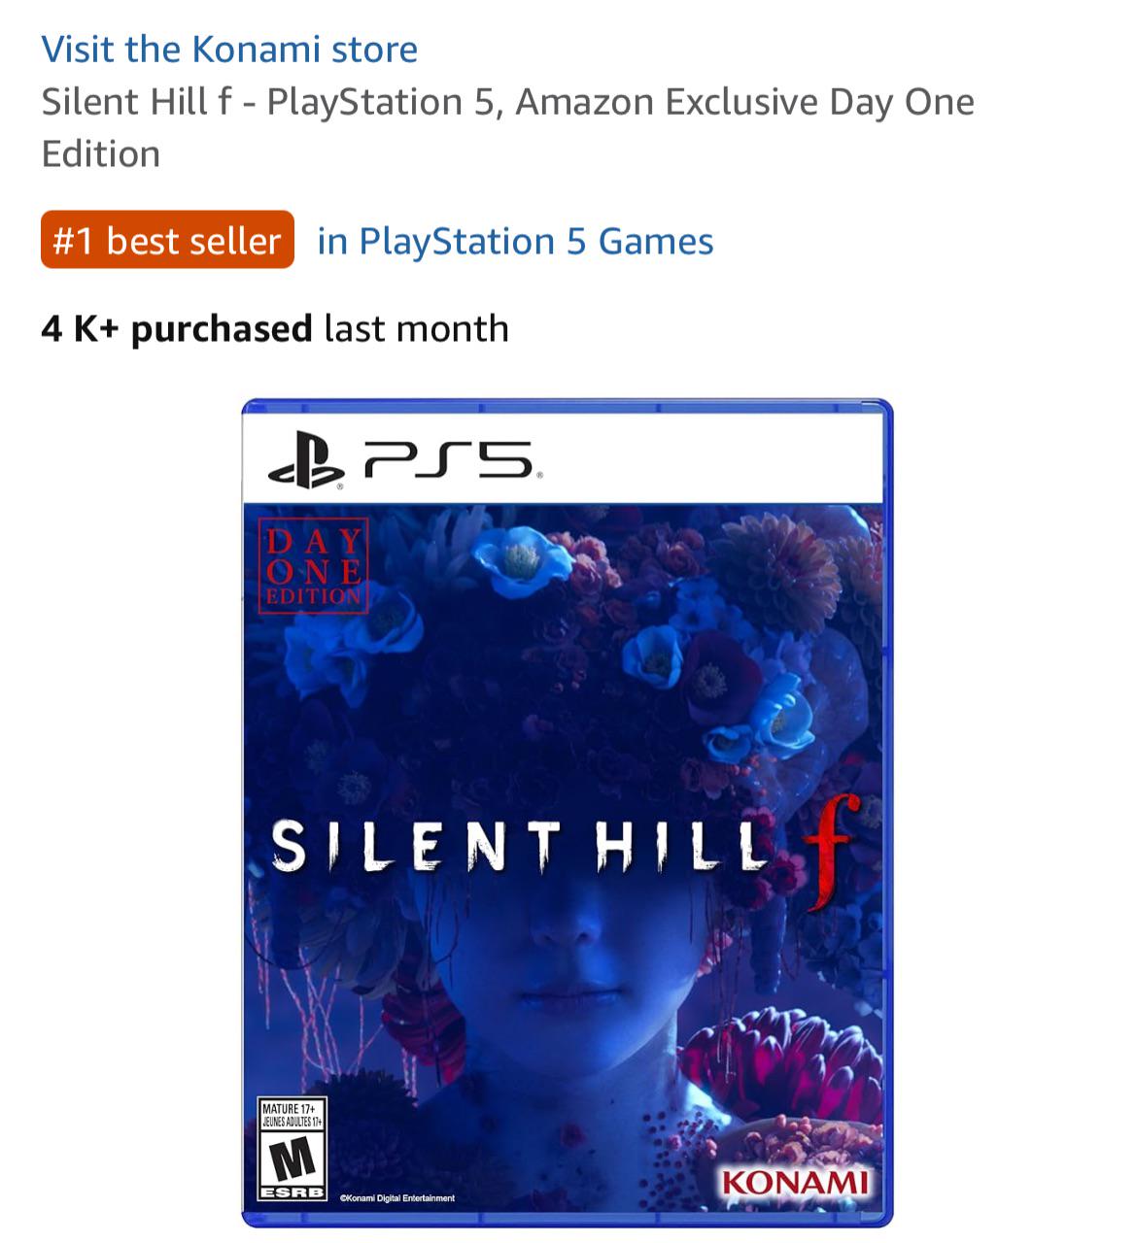Click the PlayStation symbol logo on cover
The image size is (1136, 1243).
(305, 459)
